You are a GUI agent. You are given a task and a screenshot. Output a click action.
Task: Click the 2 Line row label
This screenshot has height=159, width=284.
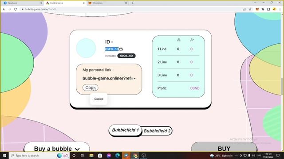pos(162,62)
